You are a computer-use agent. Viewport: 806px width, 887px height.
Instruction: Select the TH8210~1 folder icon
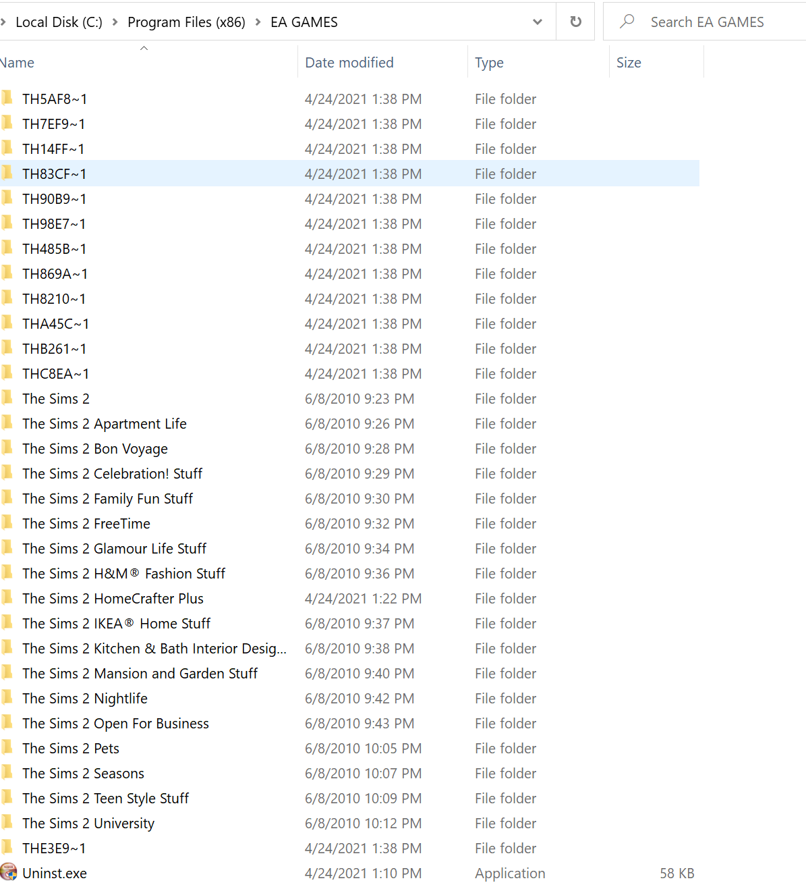point(7,298)
